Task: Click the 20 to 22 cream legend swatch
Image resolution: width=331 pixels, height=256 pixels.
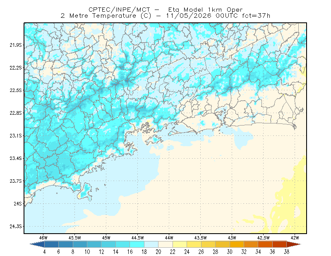Action: point(165,244)
